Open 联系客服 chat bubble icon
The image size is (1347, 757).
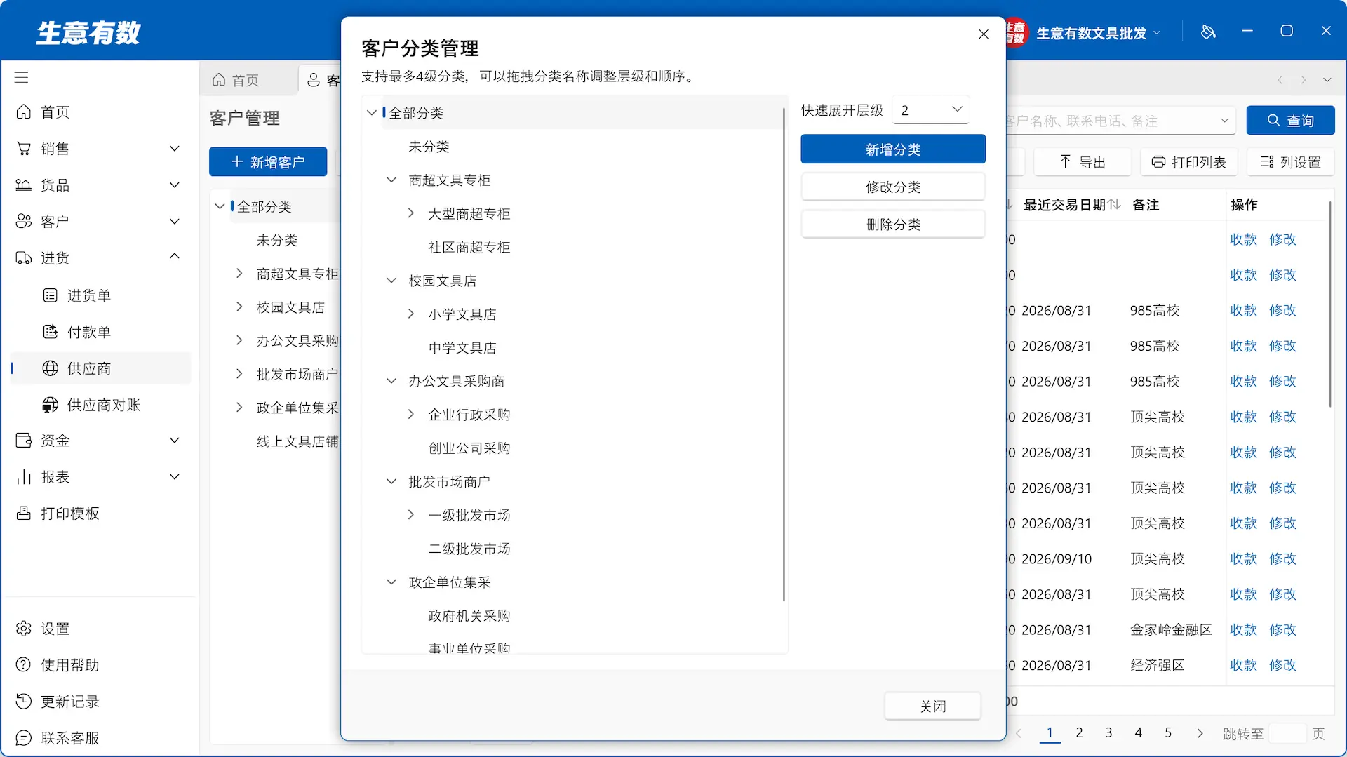tap(24, 737)
